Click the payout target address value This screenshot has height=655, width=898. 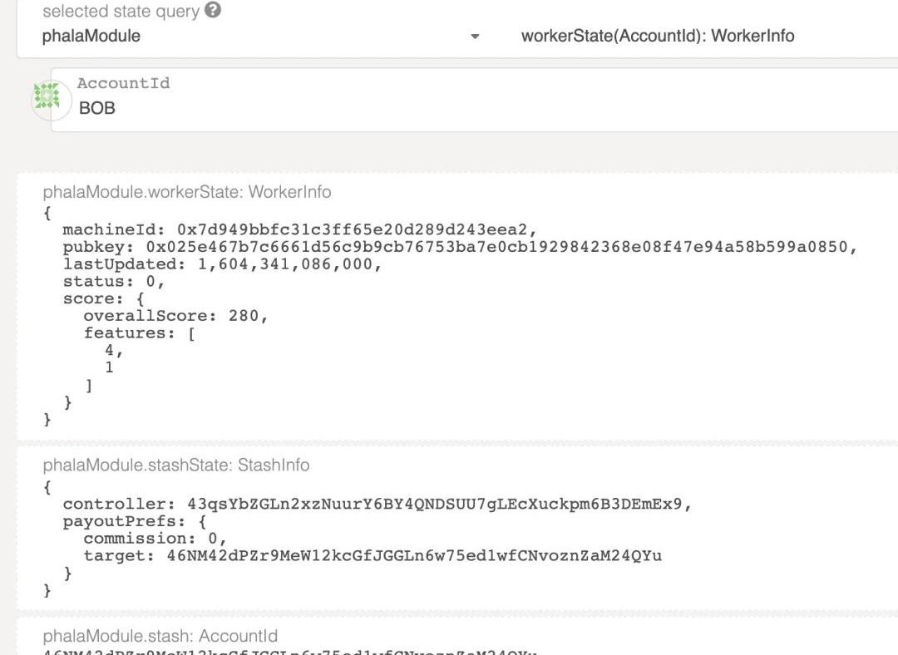[x=414, y=555]
